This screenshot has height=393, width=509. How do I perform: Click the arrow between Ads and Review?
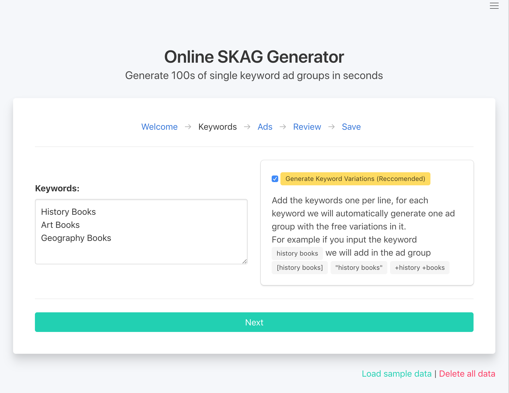(x=283, y=127)
